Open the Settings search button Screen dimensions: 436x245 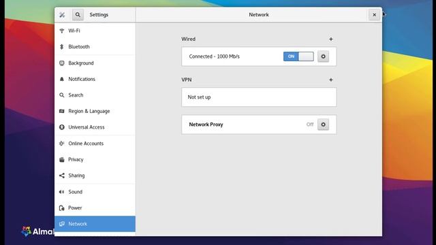[x=78, y=15]
